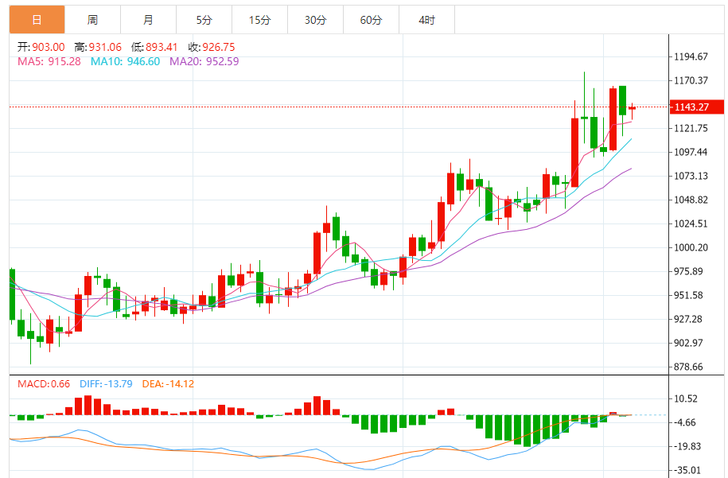Click the rightmost candlestick on the price chart
728x478 pixels.
click(632, 110)
